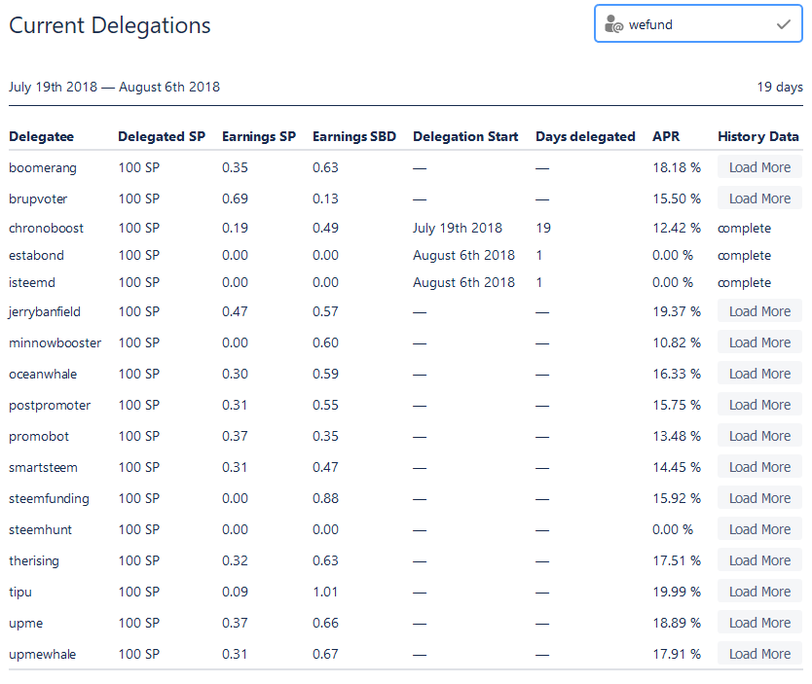
Task: Sort by Delegated SP column header
Action: 162,137
